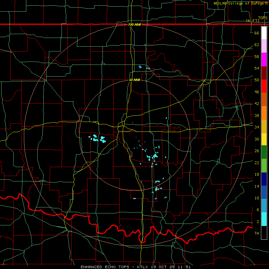Click the dark red (maroon) legend swatch
The height and width of the screenshot is (269, 269).
click(x=264, y=73)
